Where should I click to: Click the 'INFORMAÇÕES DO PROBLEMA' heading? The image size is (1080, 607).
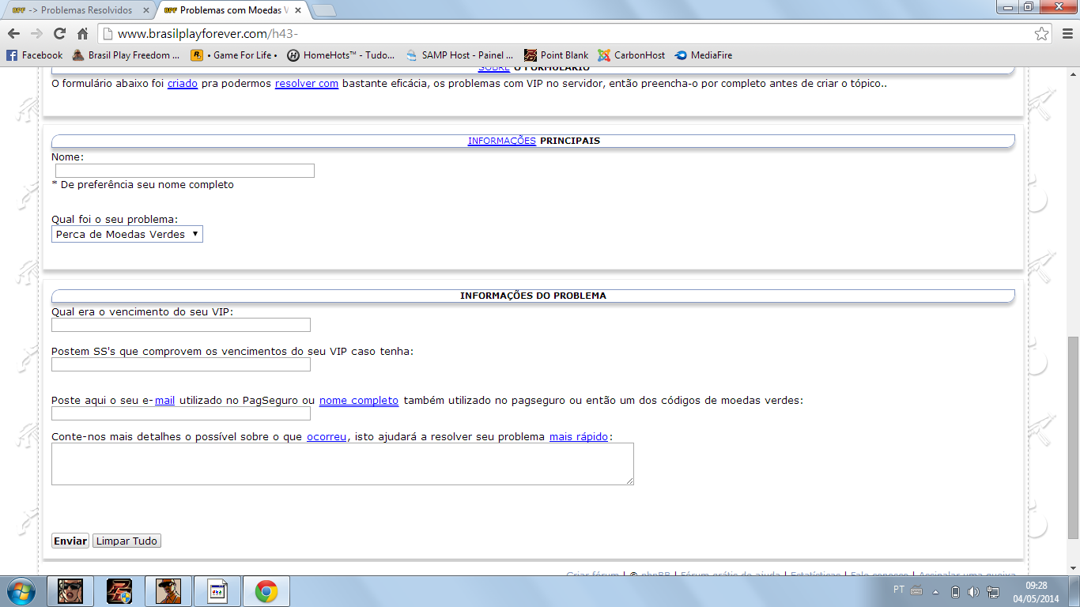coord(533,296)
